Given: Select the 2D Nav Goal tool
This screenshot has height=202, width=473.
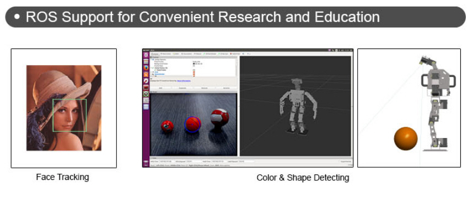Looking at the screenshot, I should point(223,54).
